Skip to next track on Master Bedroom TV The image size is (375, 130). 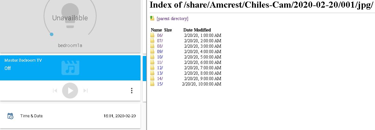[86, 91]
